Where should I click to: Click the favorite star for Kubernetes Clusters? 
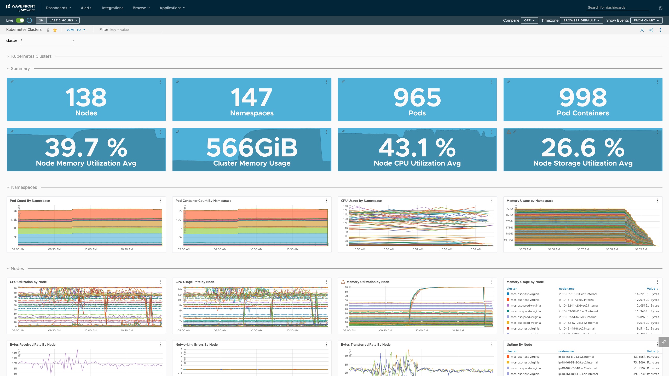pos(55,30)
